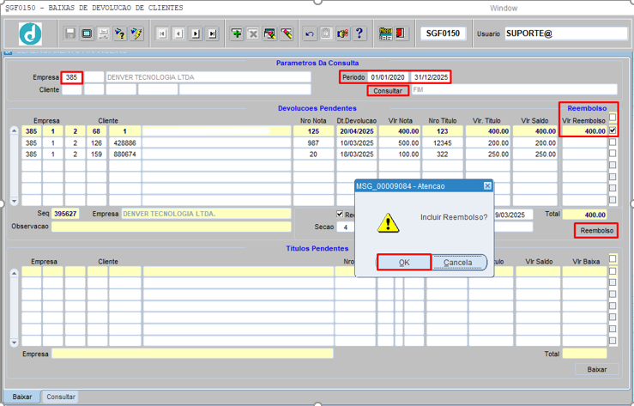Switch to the Consultar tab at bottom
Screen dimensions: 634x406
61,397
